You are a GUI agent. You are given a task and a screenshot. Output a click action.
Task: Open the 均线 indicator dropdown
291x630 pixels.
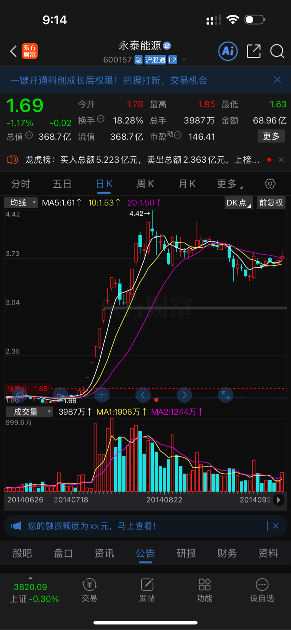click(21, 203)
